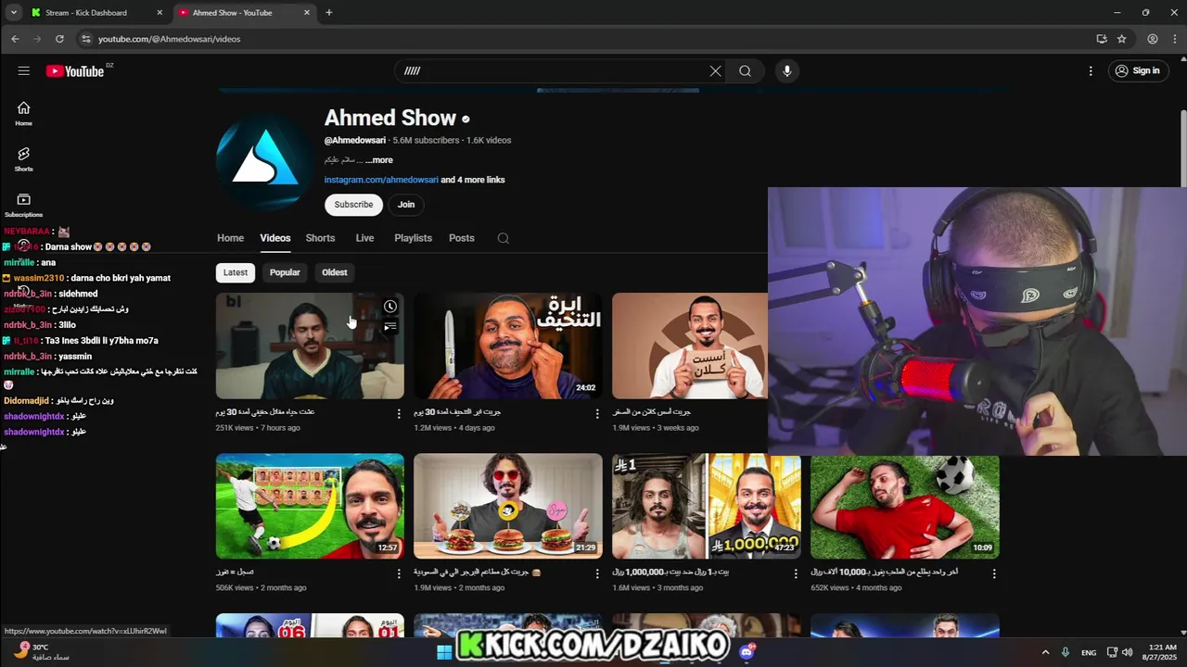Add first video to queue
The height and width of the screenshot is (667, 1187).
390,326
